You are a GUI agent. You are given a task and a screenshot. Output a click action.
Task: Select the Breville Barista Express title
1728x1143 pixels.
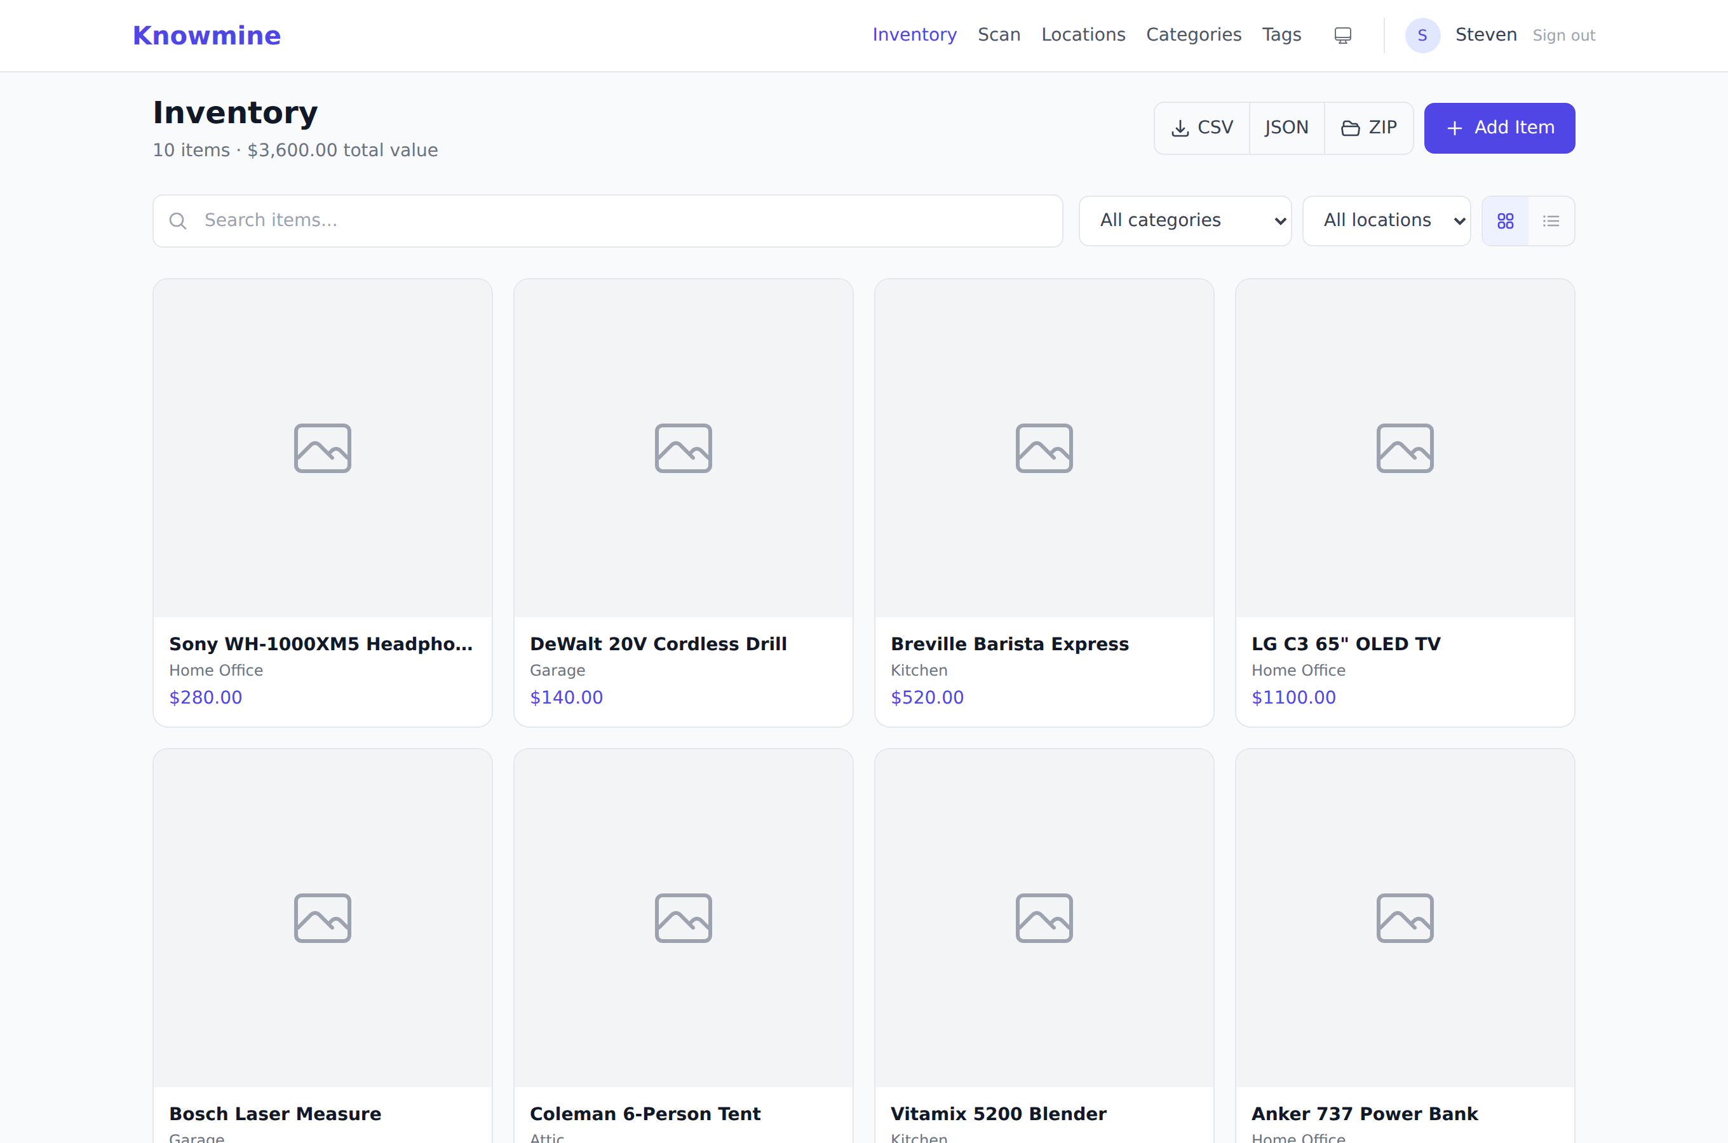tap(1010, 644)
